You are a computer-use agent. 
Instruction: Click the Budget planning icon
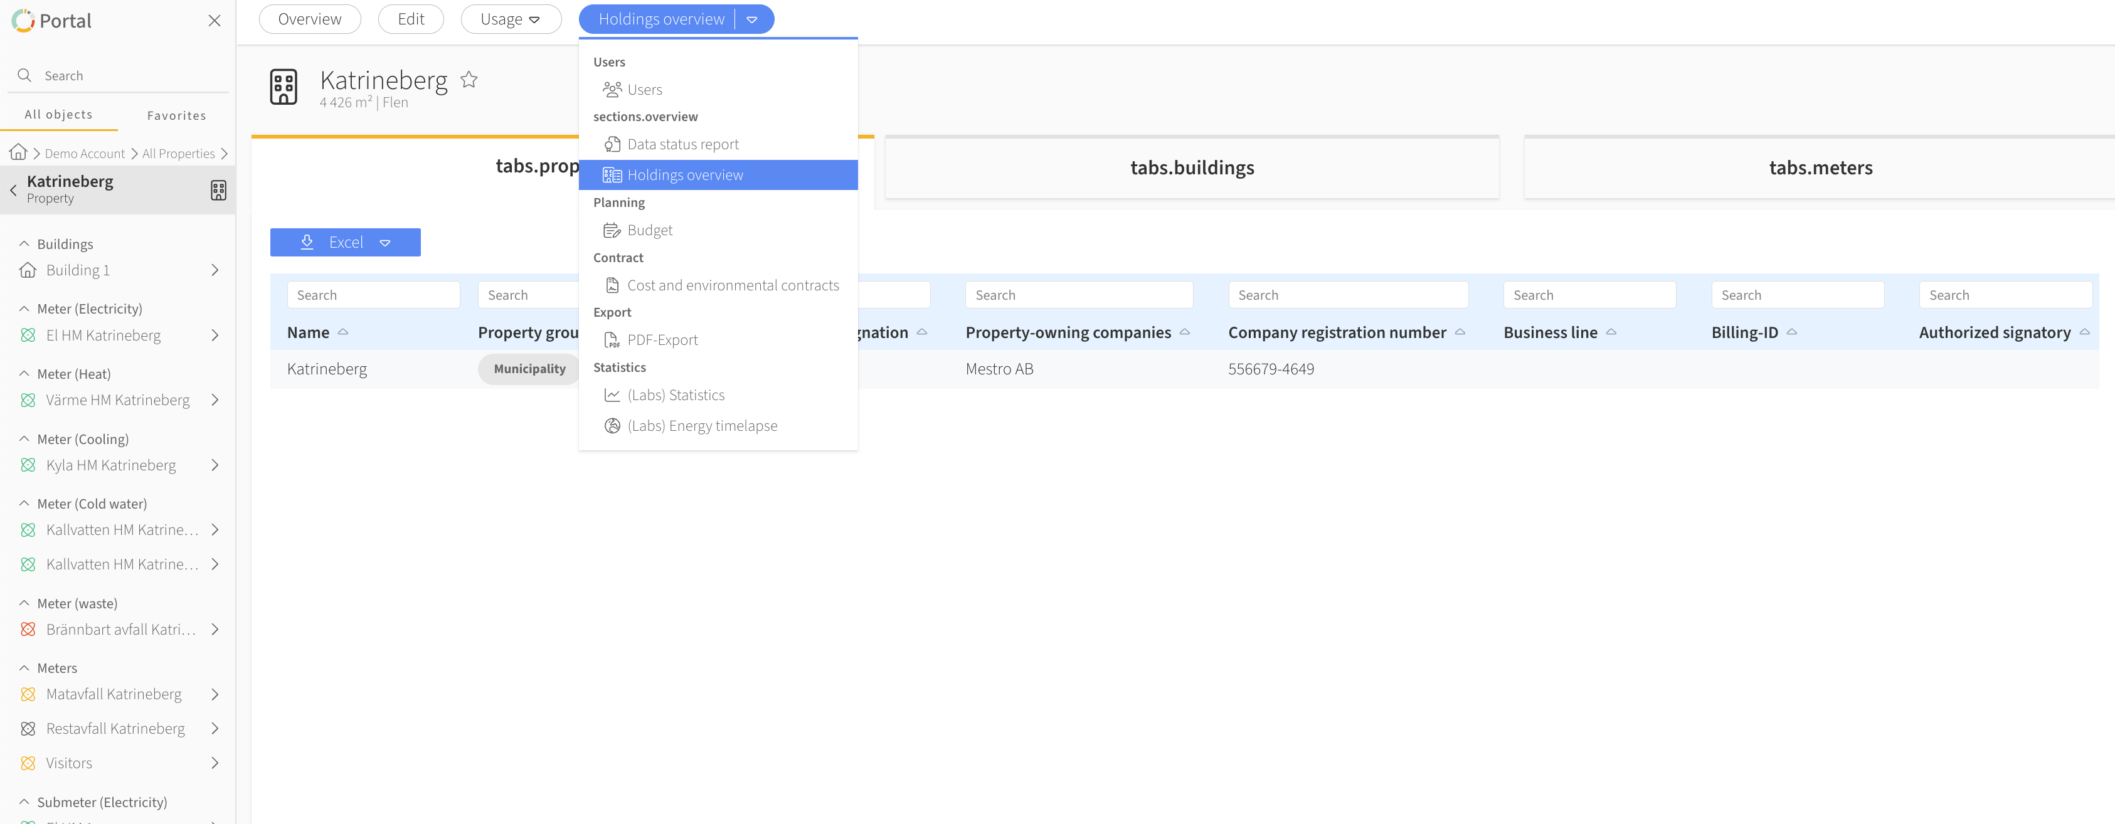pos(613,230)
